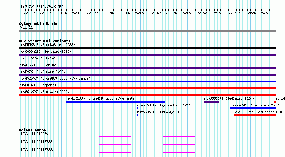Select the blue nsv6607914 (Sedlazeck2020) bar
The height and width of the screenshot is (157, 285).
click(253, 108)
